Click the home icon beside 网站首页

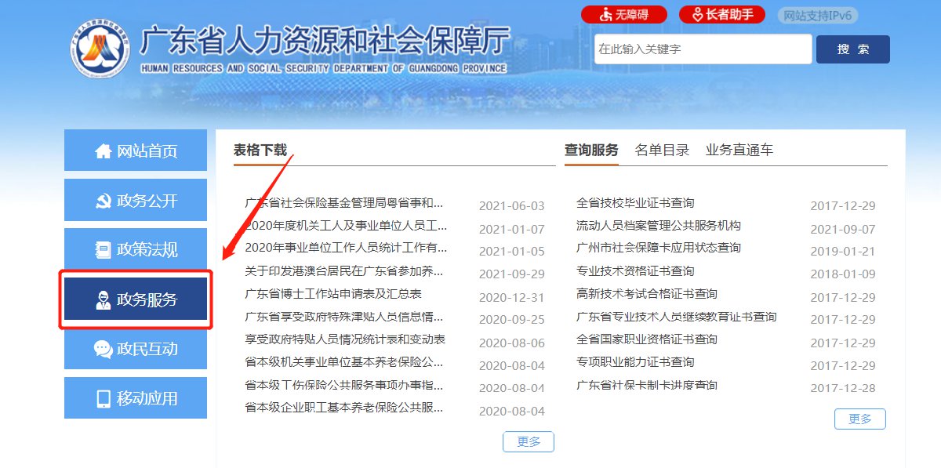click(103, 151)
